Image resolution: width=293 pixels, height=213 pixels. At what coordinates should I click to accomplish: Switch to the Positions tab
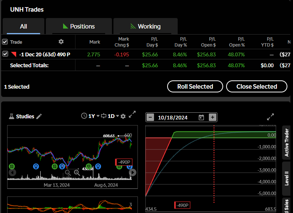79,26
